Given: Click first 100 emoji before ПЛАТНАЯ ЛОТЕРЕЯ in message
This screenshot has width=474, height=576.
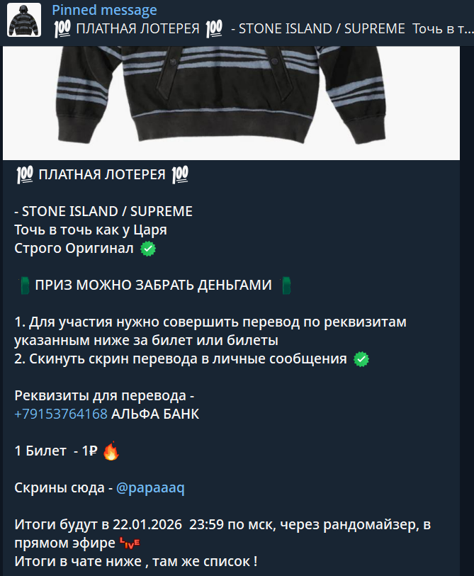Looking at the screenshot, I should pos(25,174).
